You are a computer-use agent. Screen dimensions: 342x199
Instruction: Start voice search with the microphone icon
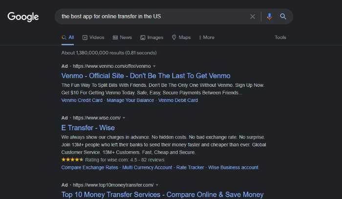pos(269,17)
